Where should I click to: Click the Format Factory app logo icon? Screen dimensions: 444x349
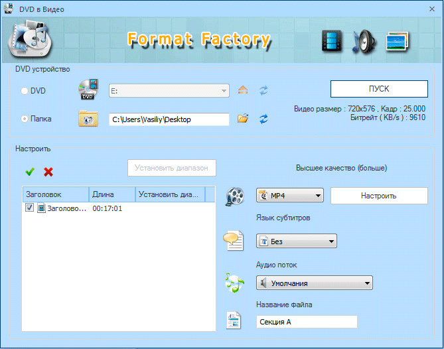(x=29, y=38)
